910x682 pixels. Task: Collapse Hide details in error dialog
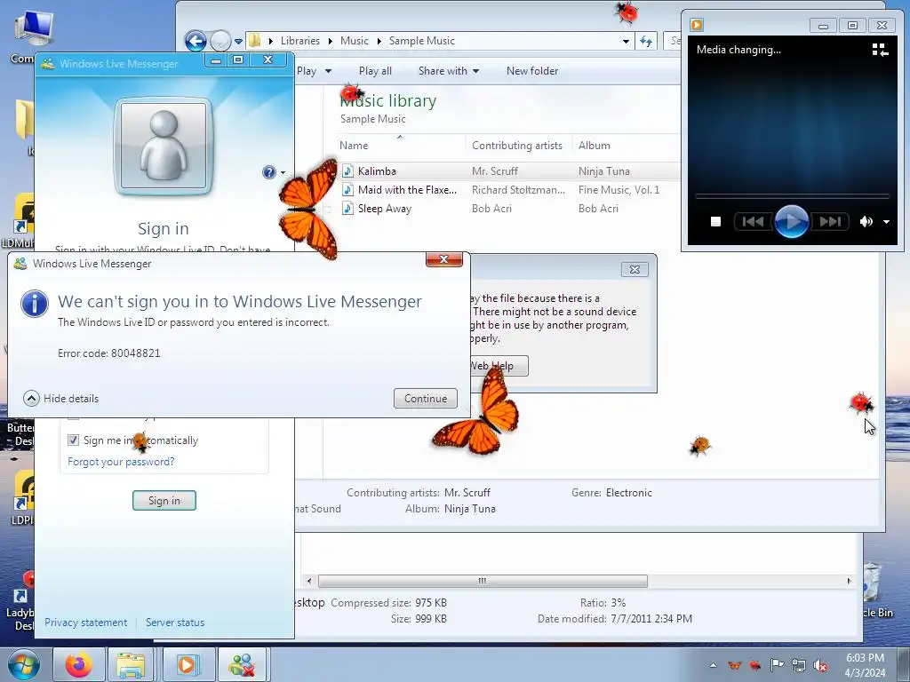(61, 399)
